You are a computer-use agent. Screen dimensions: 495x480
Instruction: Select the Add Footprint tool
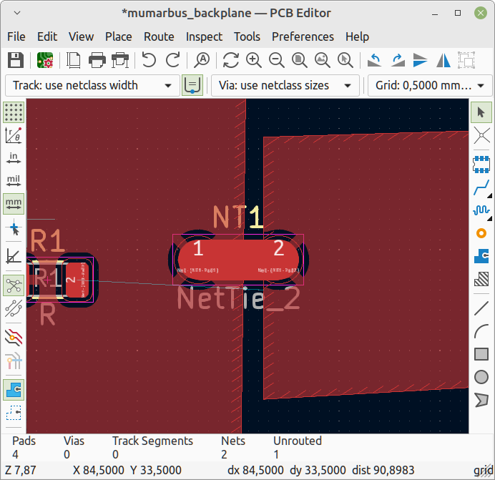click(481, 165)
